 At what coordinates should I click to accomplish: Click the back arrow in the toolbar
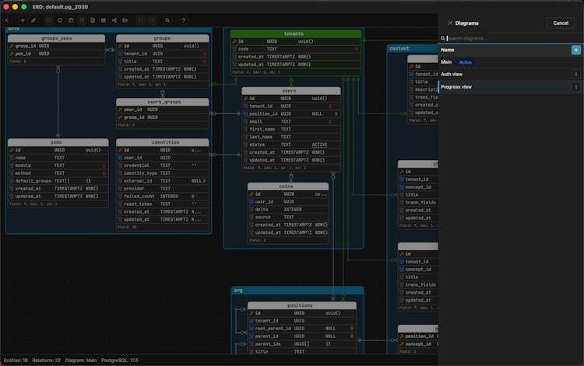[8, 20]
